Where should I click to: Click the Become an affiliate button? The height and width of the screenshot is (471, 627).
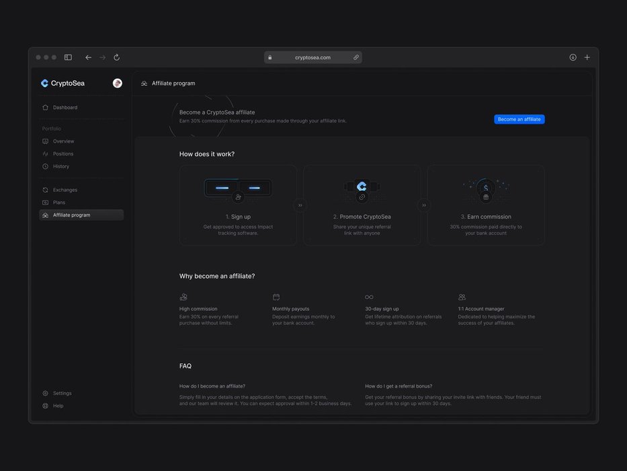[519, 119]
